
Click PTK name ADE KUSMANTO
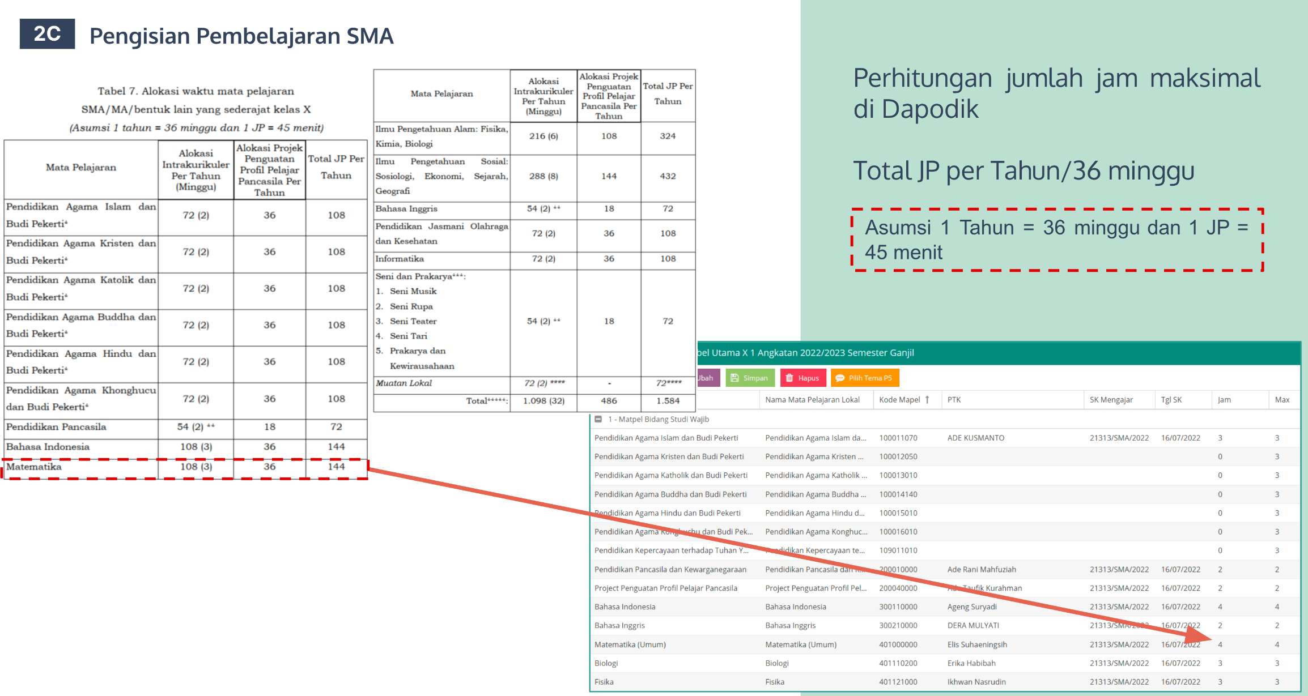[x=975, y=438]
